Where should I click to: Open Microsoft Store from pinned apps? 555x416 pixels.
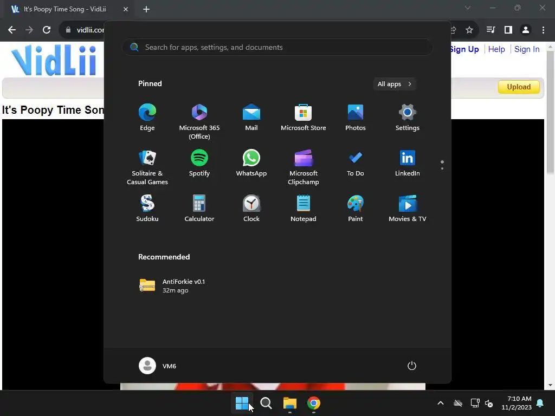(304, 118)
